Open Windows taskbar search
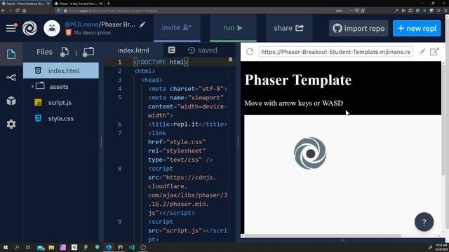449x252 pixels. click(17, 247)
